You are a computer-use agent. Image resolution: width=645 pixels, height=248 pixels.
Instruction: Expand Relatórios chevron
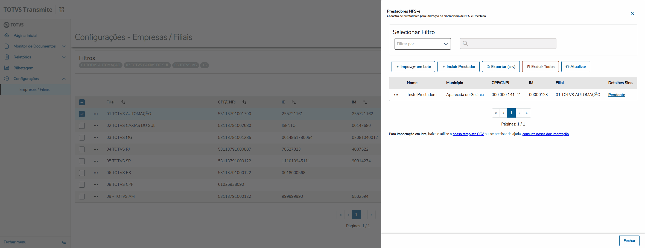(64, 57)
